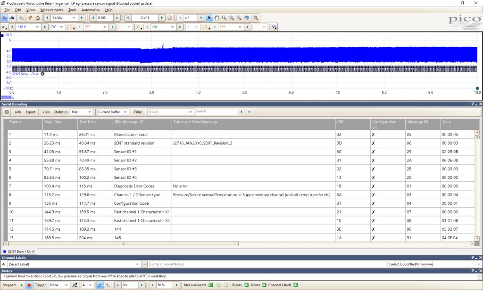
Task: Open the Tools menu
Action: [x=72, y=10]
